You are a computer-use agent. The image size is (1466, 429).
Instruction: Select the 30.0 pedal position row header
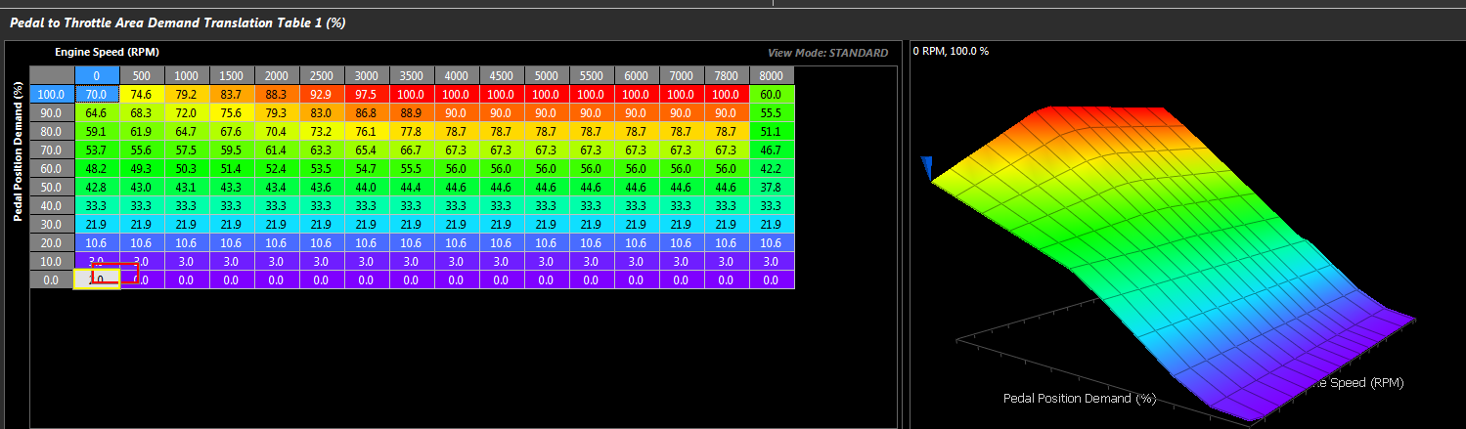click(x=52, y=225)
